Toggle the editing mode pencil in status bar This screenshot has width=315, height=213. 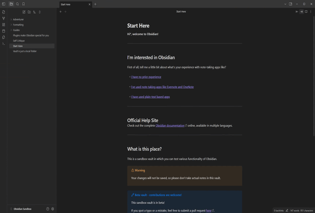pos(287,211)
